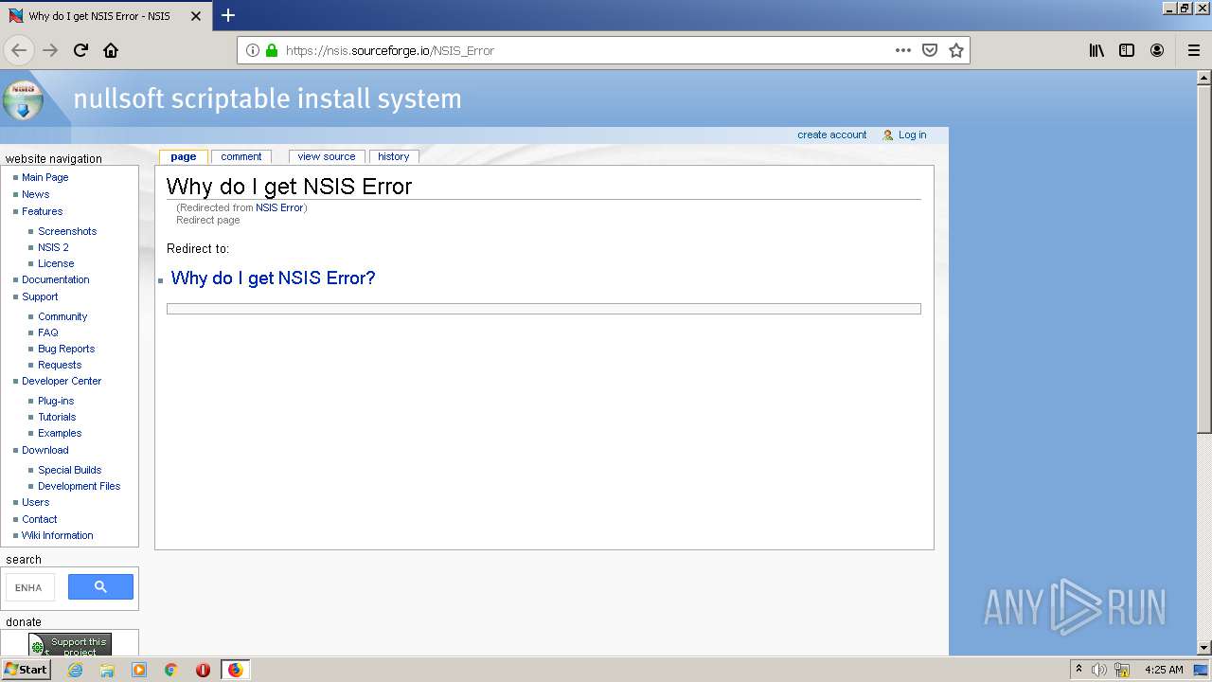Viewport: 1212px width, 682px height.
Task: Click the Support this project donate badge
Action: pyautogui.click(x=70, y=645)
